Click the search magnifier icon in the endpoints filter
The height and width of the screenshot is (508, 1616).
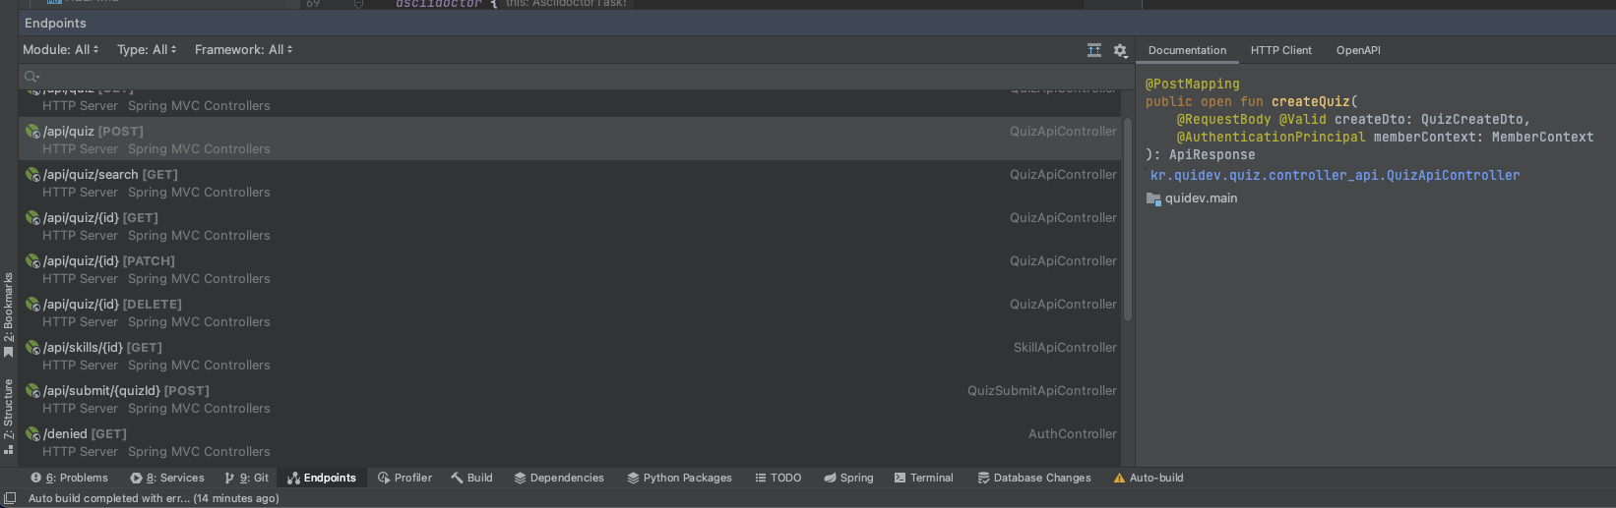pos(31,77)
